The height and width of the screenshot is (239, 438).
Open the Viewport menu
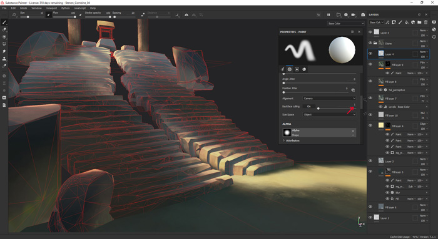tap(51, 8)
